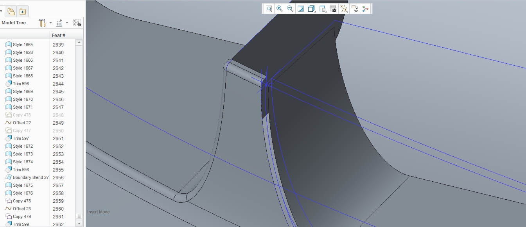Click the Copy 478 feature icon
The image size is (526, 227).
[9, 201]
